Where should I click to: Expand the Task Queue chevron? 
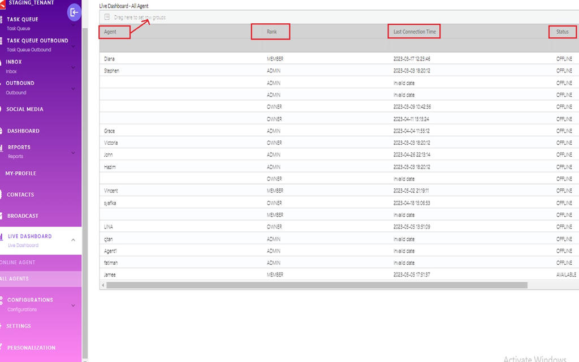pos(73,24)
